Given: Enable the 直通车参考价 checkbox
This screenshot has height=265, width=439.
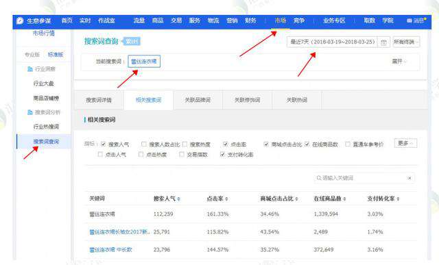Looking at the screenshot, I should coord(348,144).
